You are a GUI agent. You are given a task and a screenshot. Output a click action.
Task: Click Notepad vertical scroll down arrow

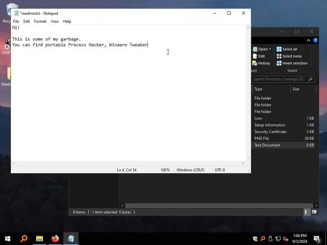pos(248,158)
